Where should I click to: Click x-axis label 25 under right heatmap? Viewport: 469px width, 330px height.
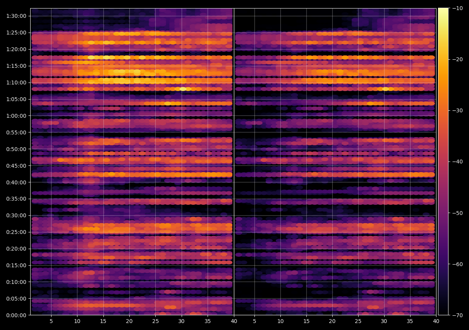pyautogui.click(x=358, y=321)
